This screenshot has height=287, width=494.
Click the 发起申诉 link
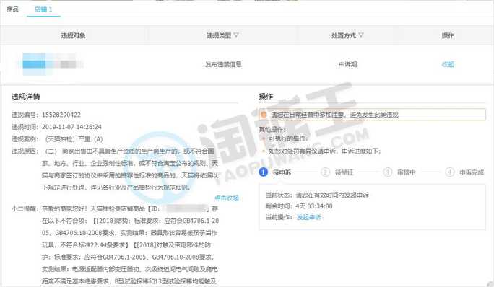[x=309, y=217]
